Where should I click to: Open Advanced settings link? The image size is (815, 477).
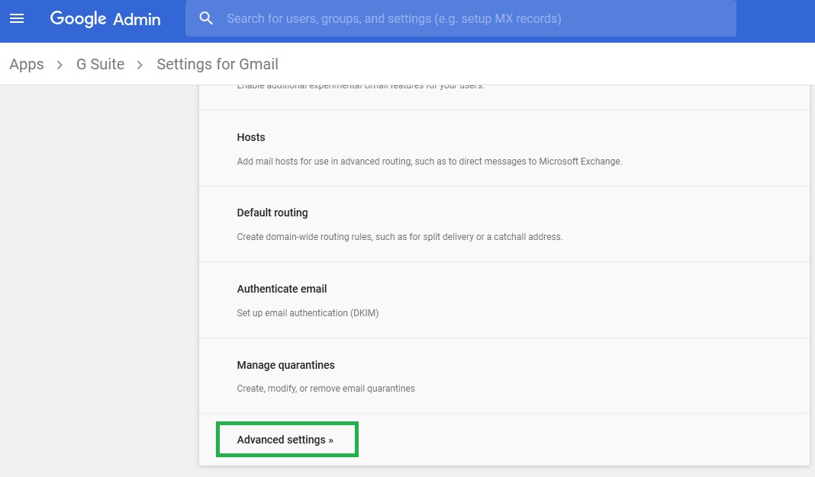pos(285,440)
